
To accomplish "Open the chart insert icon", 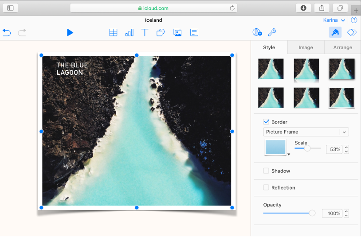I will 129,32.
